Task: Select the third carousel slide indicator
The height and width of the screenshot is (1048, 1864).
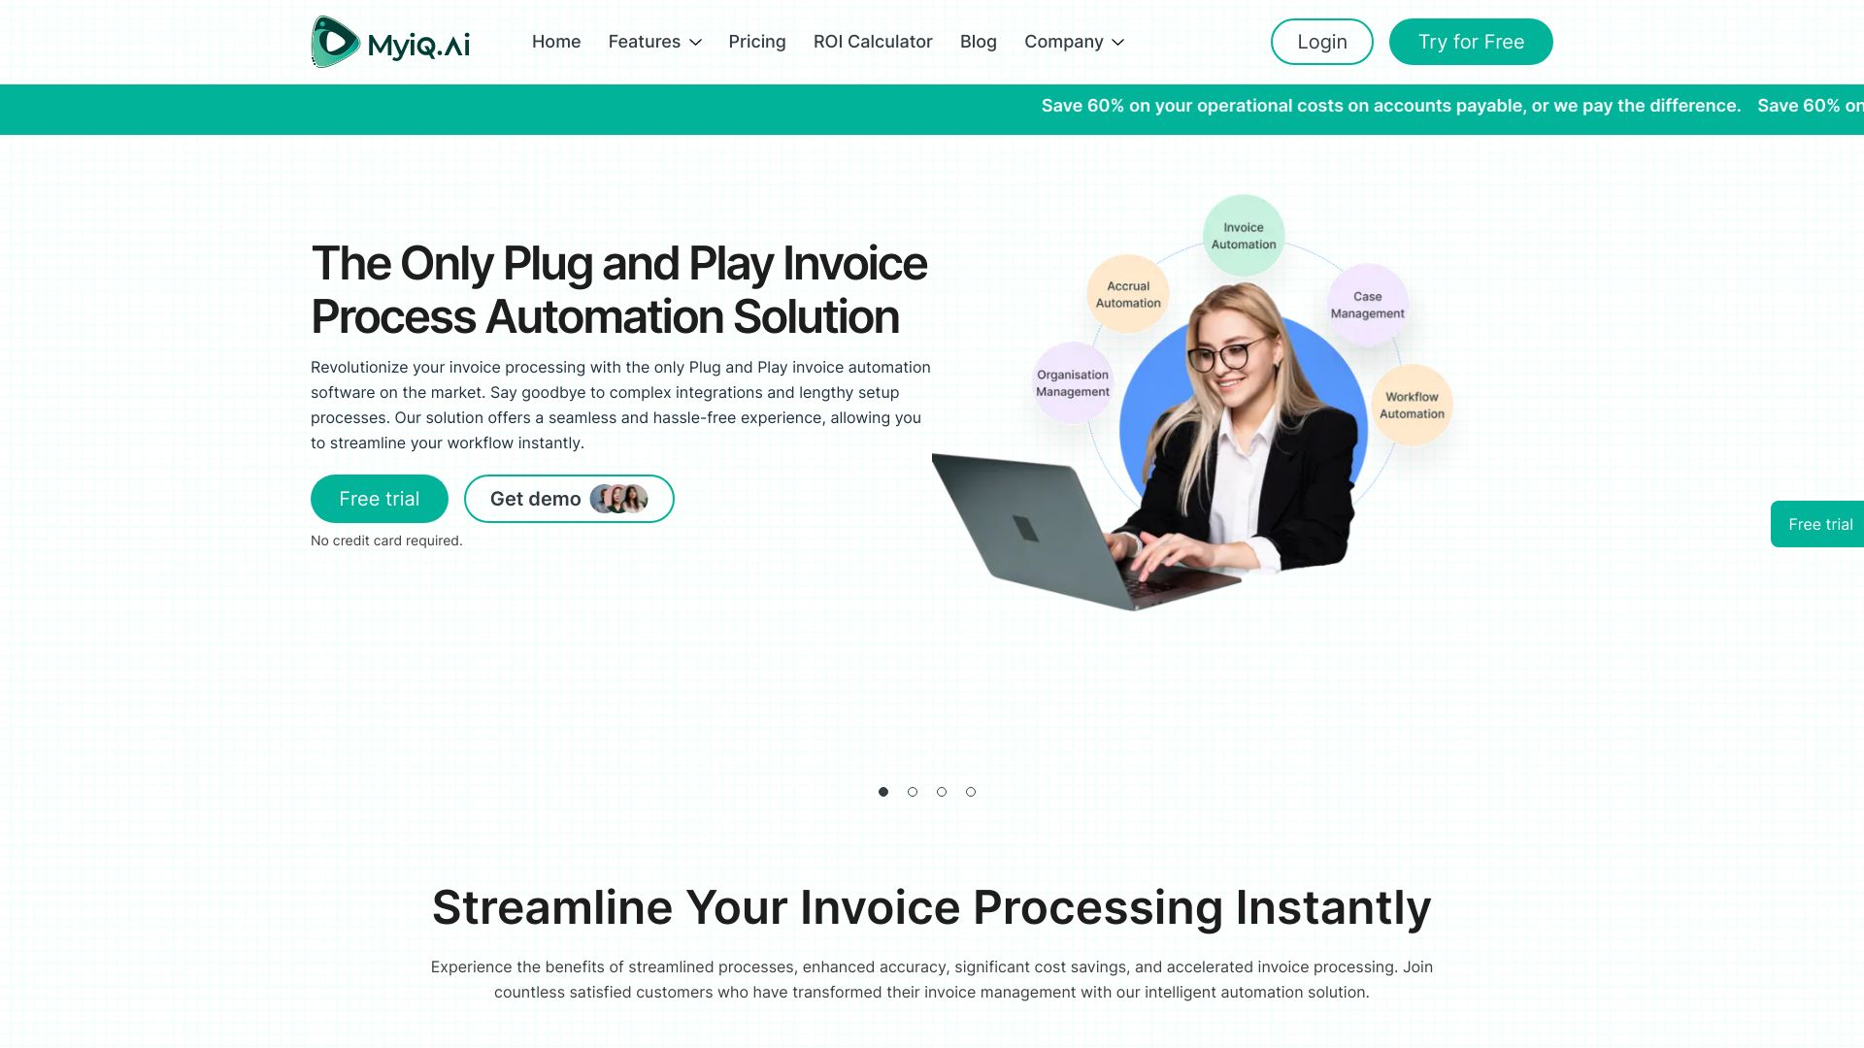Action: (941, 792)
